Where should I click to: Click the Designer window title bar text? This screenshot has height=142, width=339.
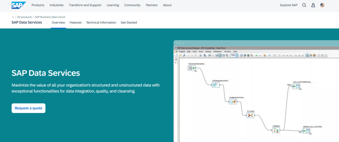(x=202, y=48)
